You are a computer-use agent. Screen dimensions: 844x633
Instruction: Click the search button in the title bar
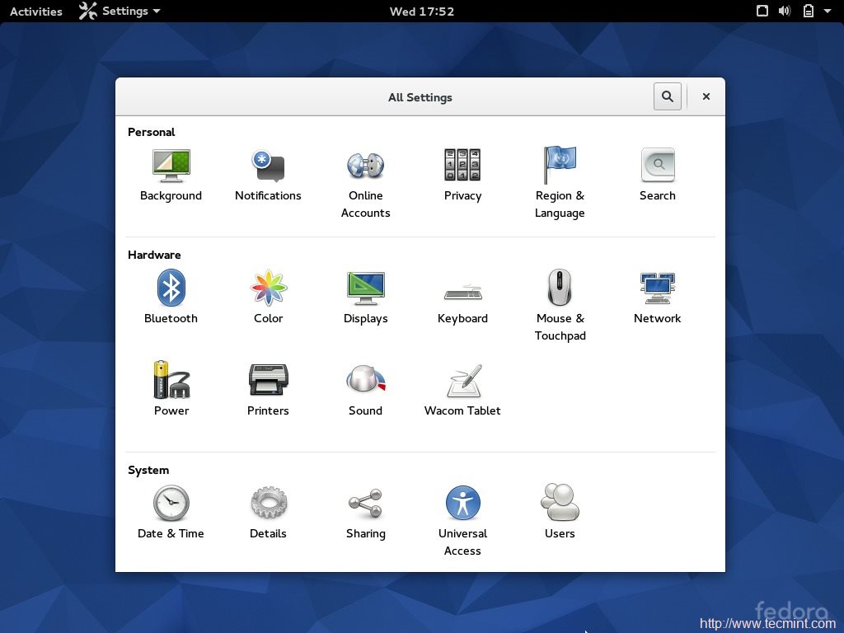[x=668, y=96]
